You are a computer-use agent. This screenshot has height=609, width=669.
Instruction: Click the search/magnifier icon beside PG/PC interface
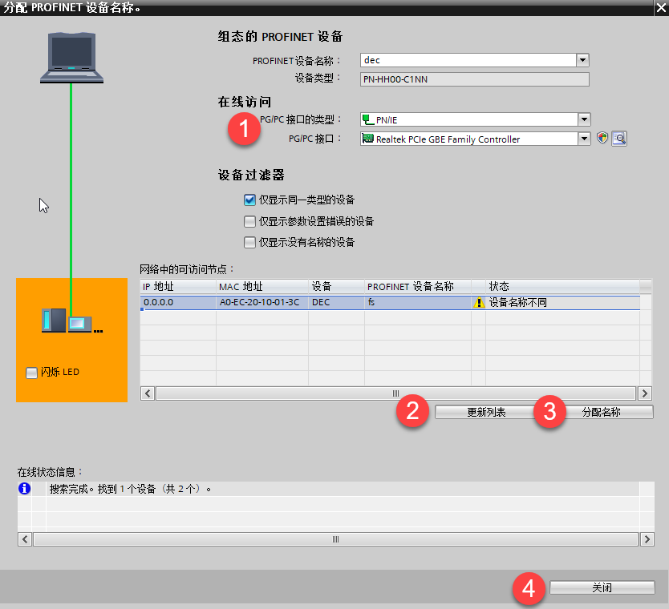click(x=619, y=139)
